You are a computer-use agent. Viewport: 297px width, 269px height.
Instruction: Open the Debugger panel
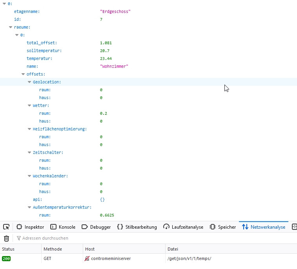tap(96, 227)
